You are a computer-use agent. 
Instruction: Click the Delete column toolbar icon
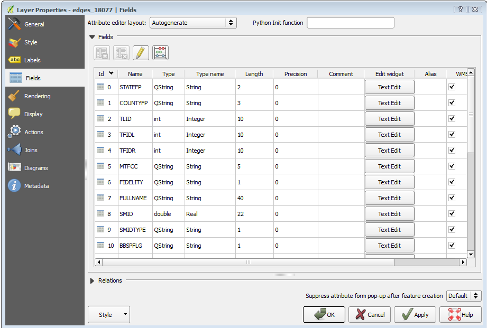click(x=122, y=53)
